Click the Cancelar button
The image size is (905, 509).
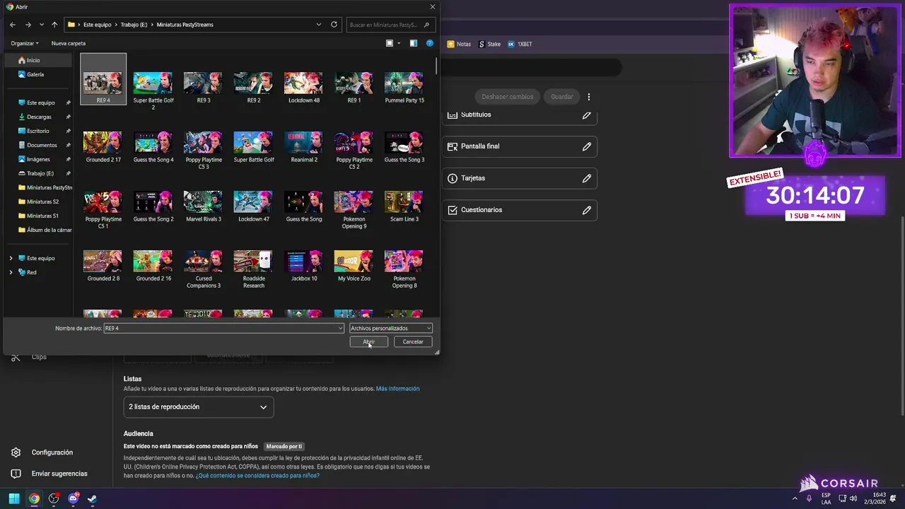tap(413, 341)
